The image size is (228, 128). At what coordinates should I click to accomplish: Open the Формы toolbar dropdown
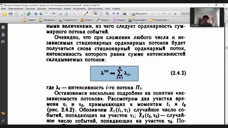pyautogui.click(x=119, y=20)
